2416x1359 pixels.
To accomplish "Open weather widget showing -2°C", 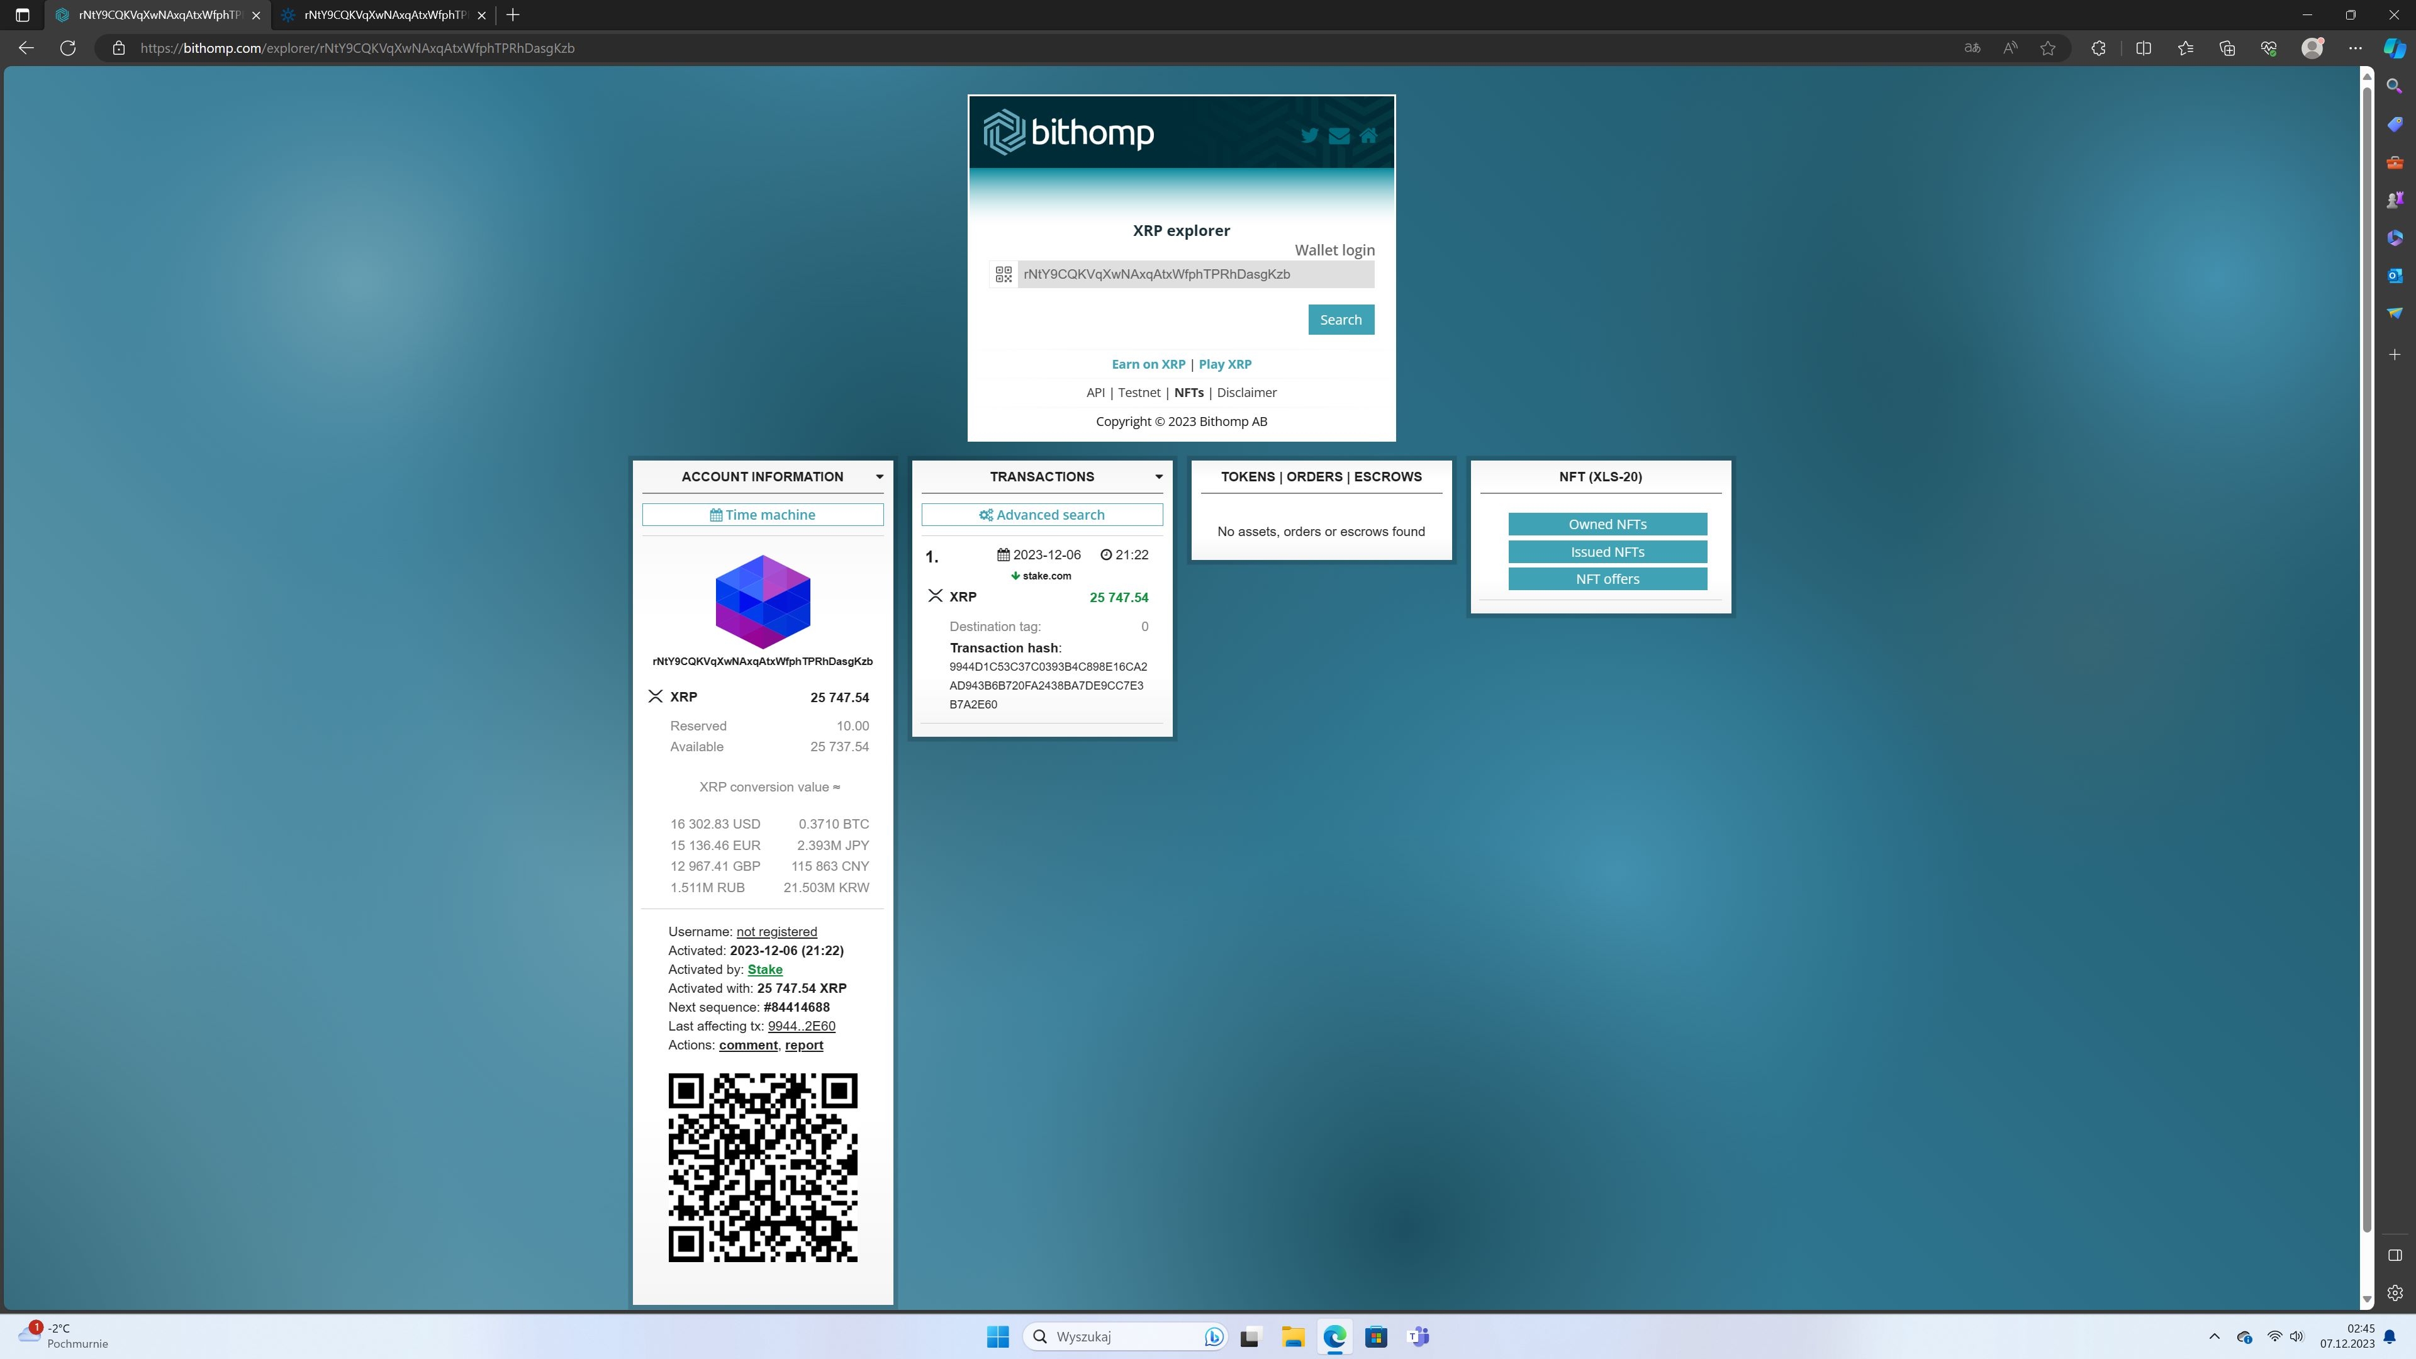I will (x=64, y=1336).
